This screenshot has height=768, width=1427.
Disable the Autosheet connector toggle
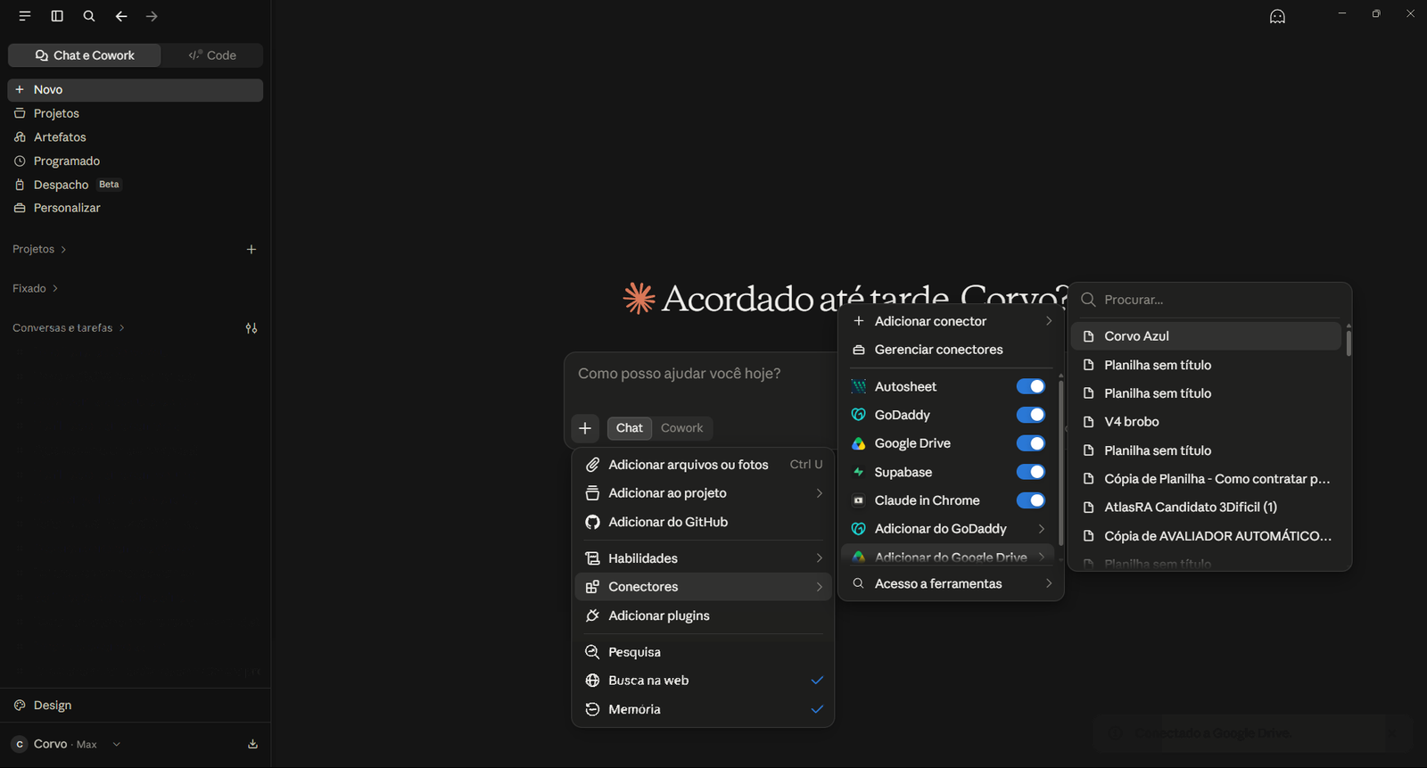[1031, 386]
